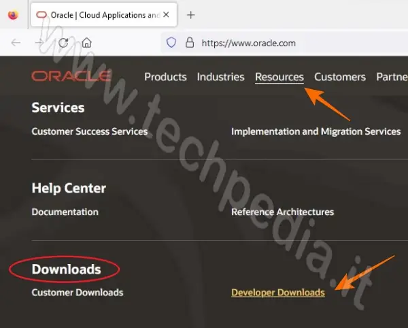Open Customer Downloads link

[x=78, y=293]
